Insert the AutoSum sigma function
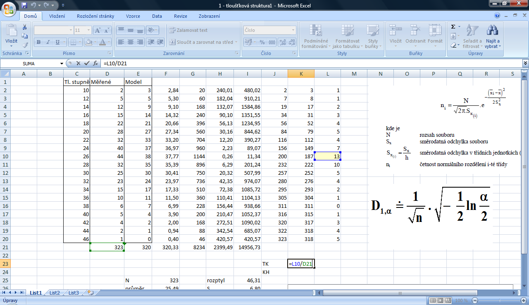This screenshot has height=305, width=529. pos(453,27)
